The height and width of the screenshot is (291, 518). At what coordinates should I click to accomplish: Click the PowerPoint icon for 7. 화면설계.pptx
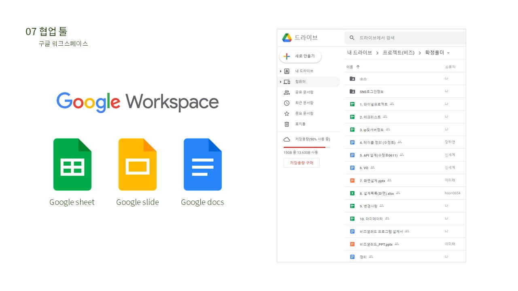pyautogui.click(x=352, y=180)
